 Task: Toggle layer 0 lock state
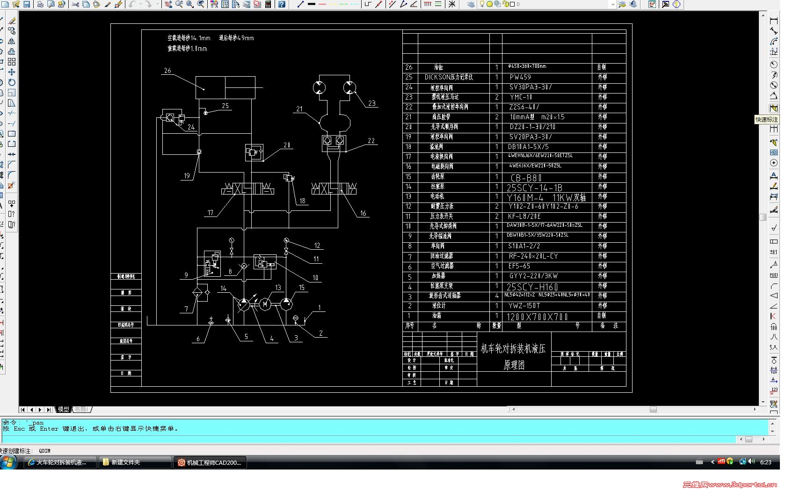point(505,4)
